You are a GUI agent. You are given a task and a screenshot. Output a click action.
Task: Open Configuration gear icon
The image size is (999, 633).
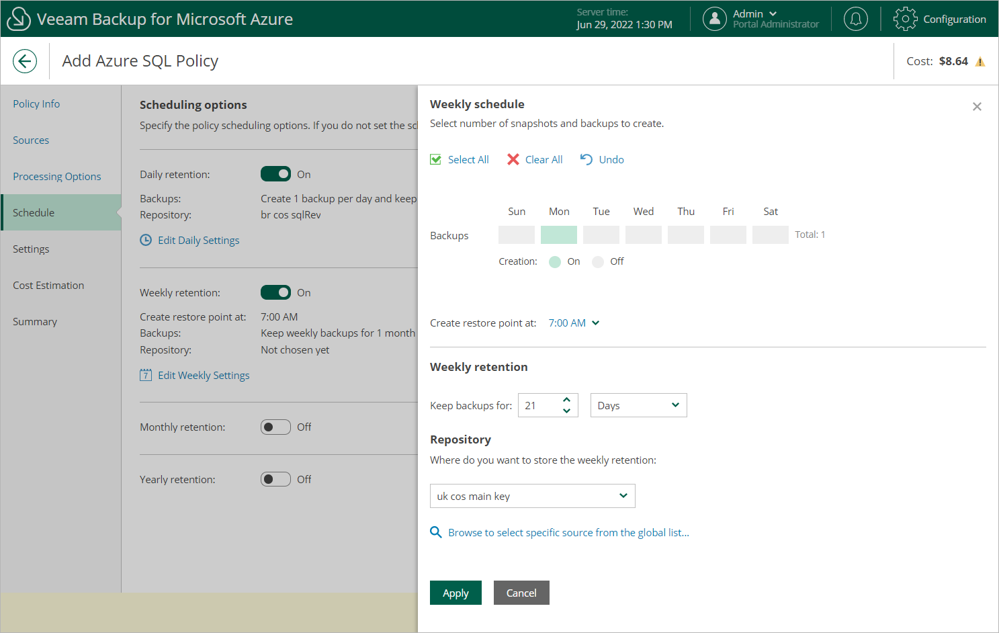[x=905, y=19]
